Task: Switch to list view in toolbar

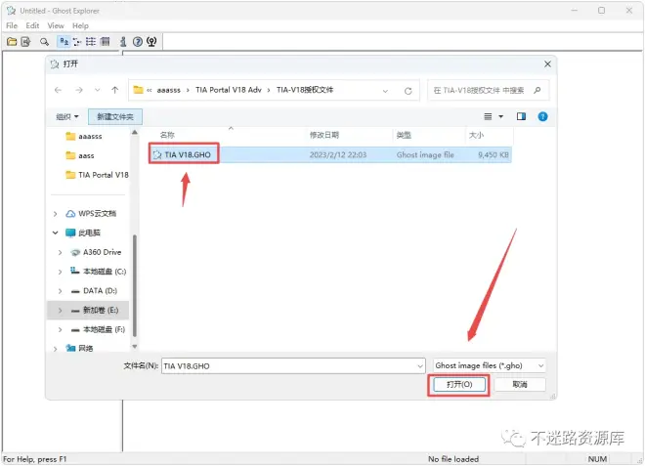Action: (x=91, y=42)
